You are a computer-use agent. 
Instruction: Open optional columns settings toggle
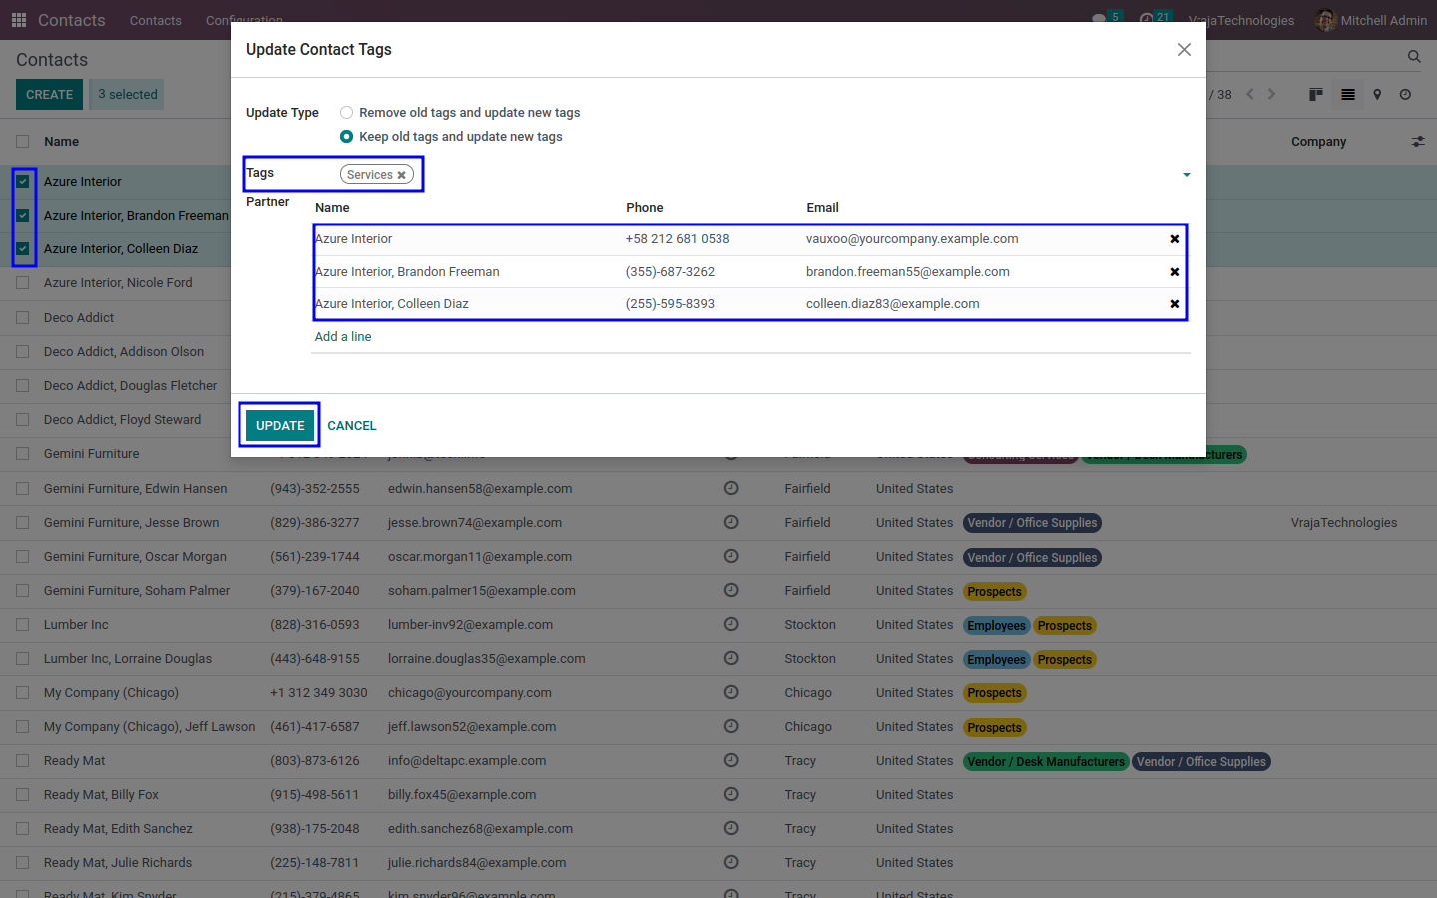point(1418,142)
